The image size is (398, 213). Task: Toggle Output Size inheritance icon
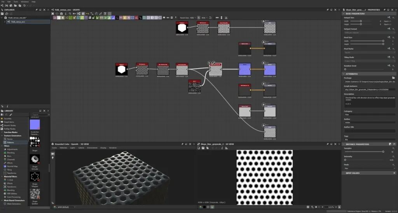(389, 18)
